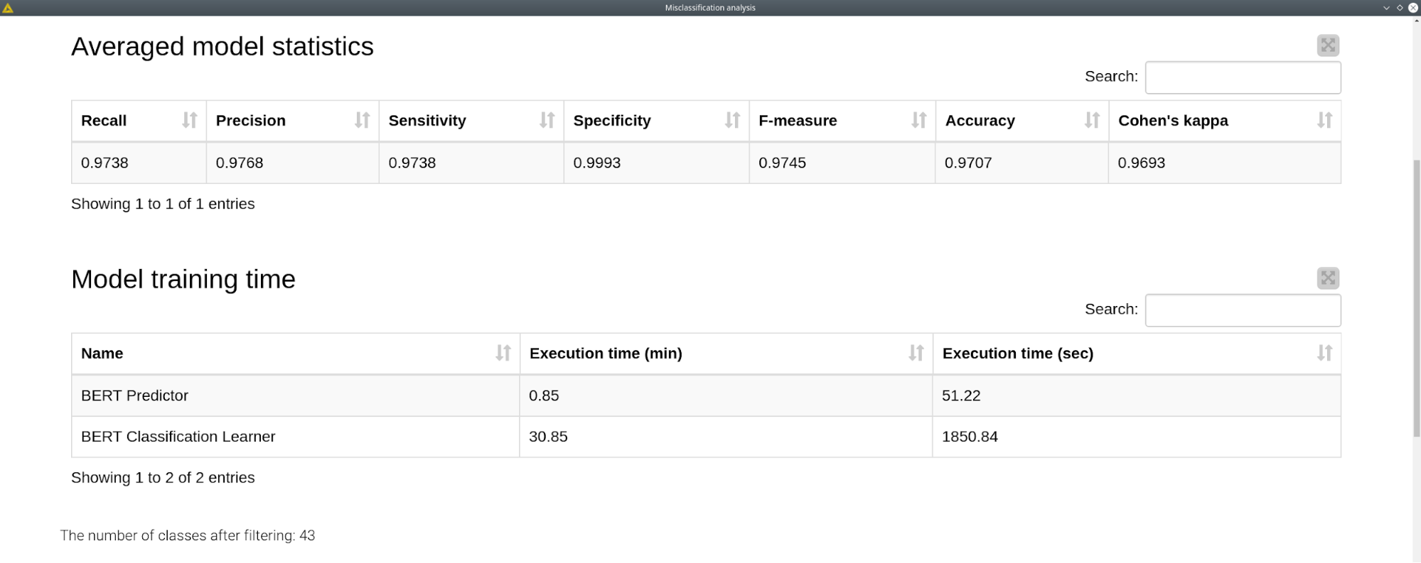Select the Recall value 0.9738 cell
Screen dimensions: 1421x563
(x=139, y=163)
